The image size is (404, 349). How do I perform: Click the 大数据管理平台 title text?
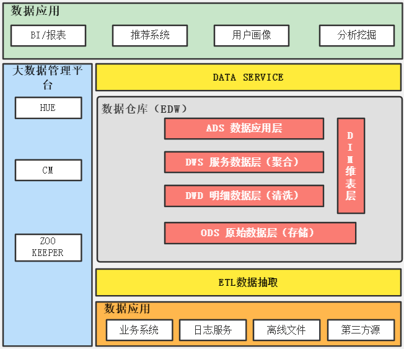click(48, 77)
